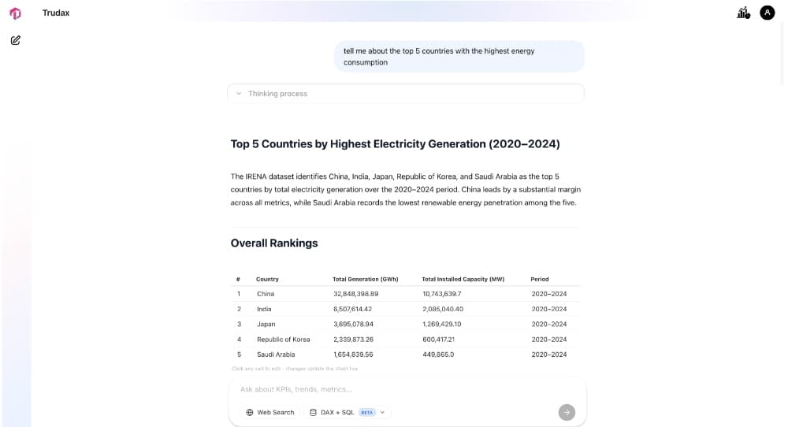Open the user profile avatar
The height and width of the screenshot is (427, 788).
pyautogui.click(x=767, y=13)
